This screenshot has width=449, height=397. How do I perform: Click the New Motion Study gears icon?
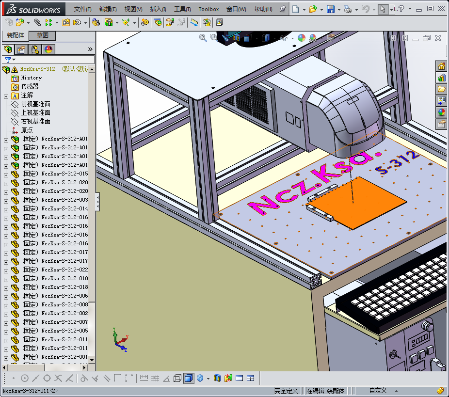tap(145, 22)
